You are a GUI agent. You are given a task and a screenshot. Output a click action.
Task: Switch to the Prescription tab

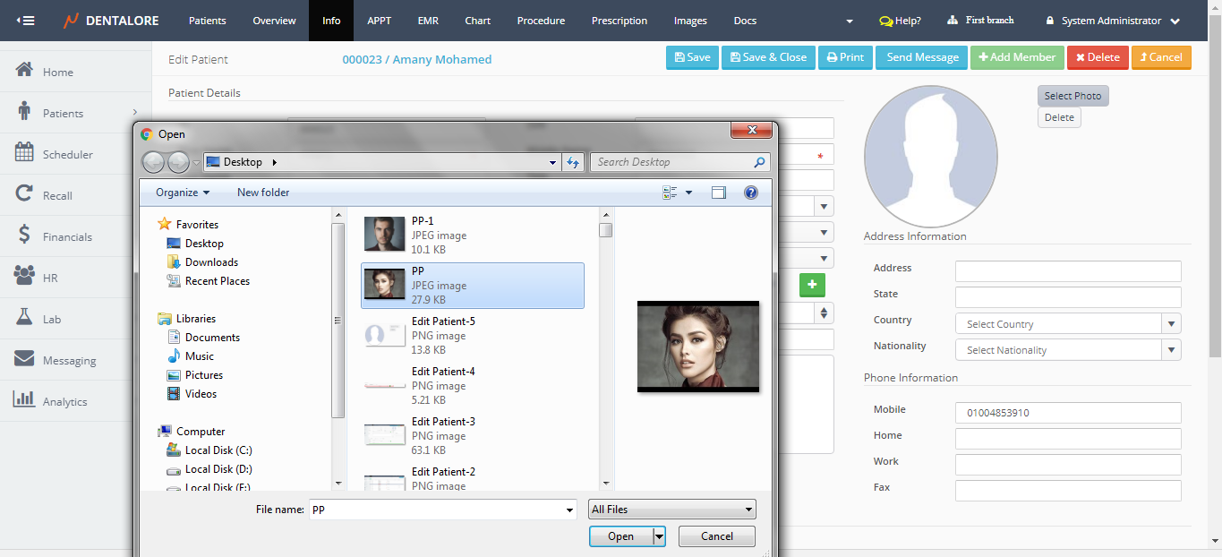620,21
